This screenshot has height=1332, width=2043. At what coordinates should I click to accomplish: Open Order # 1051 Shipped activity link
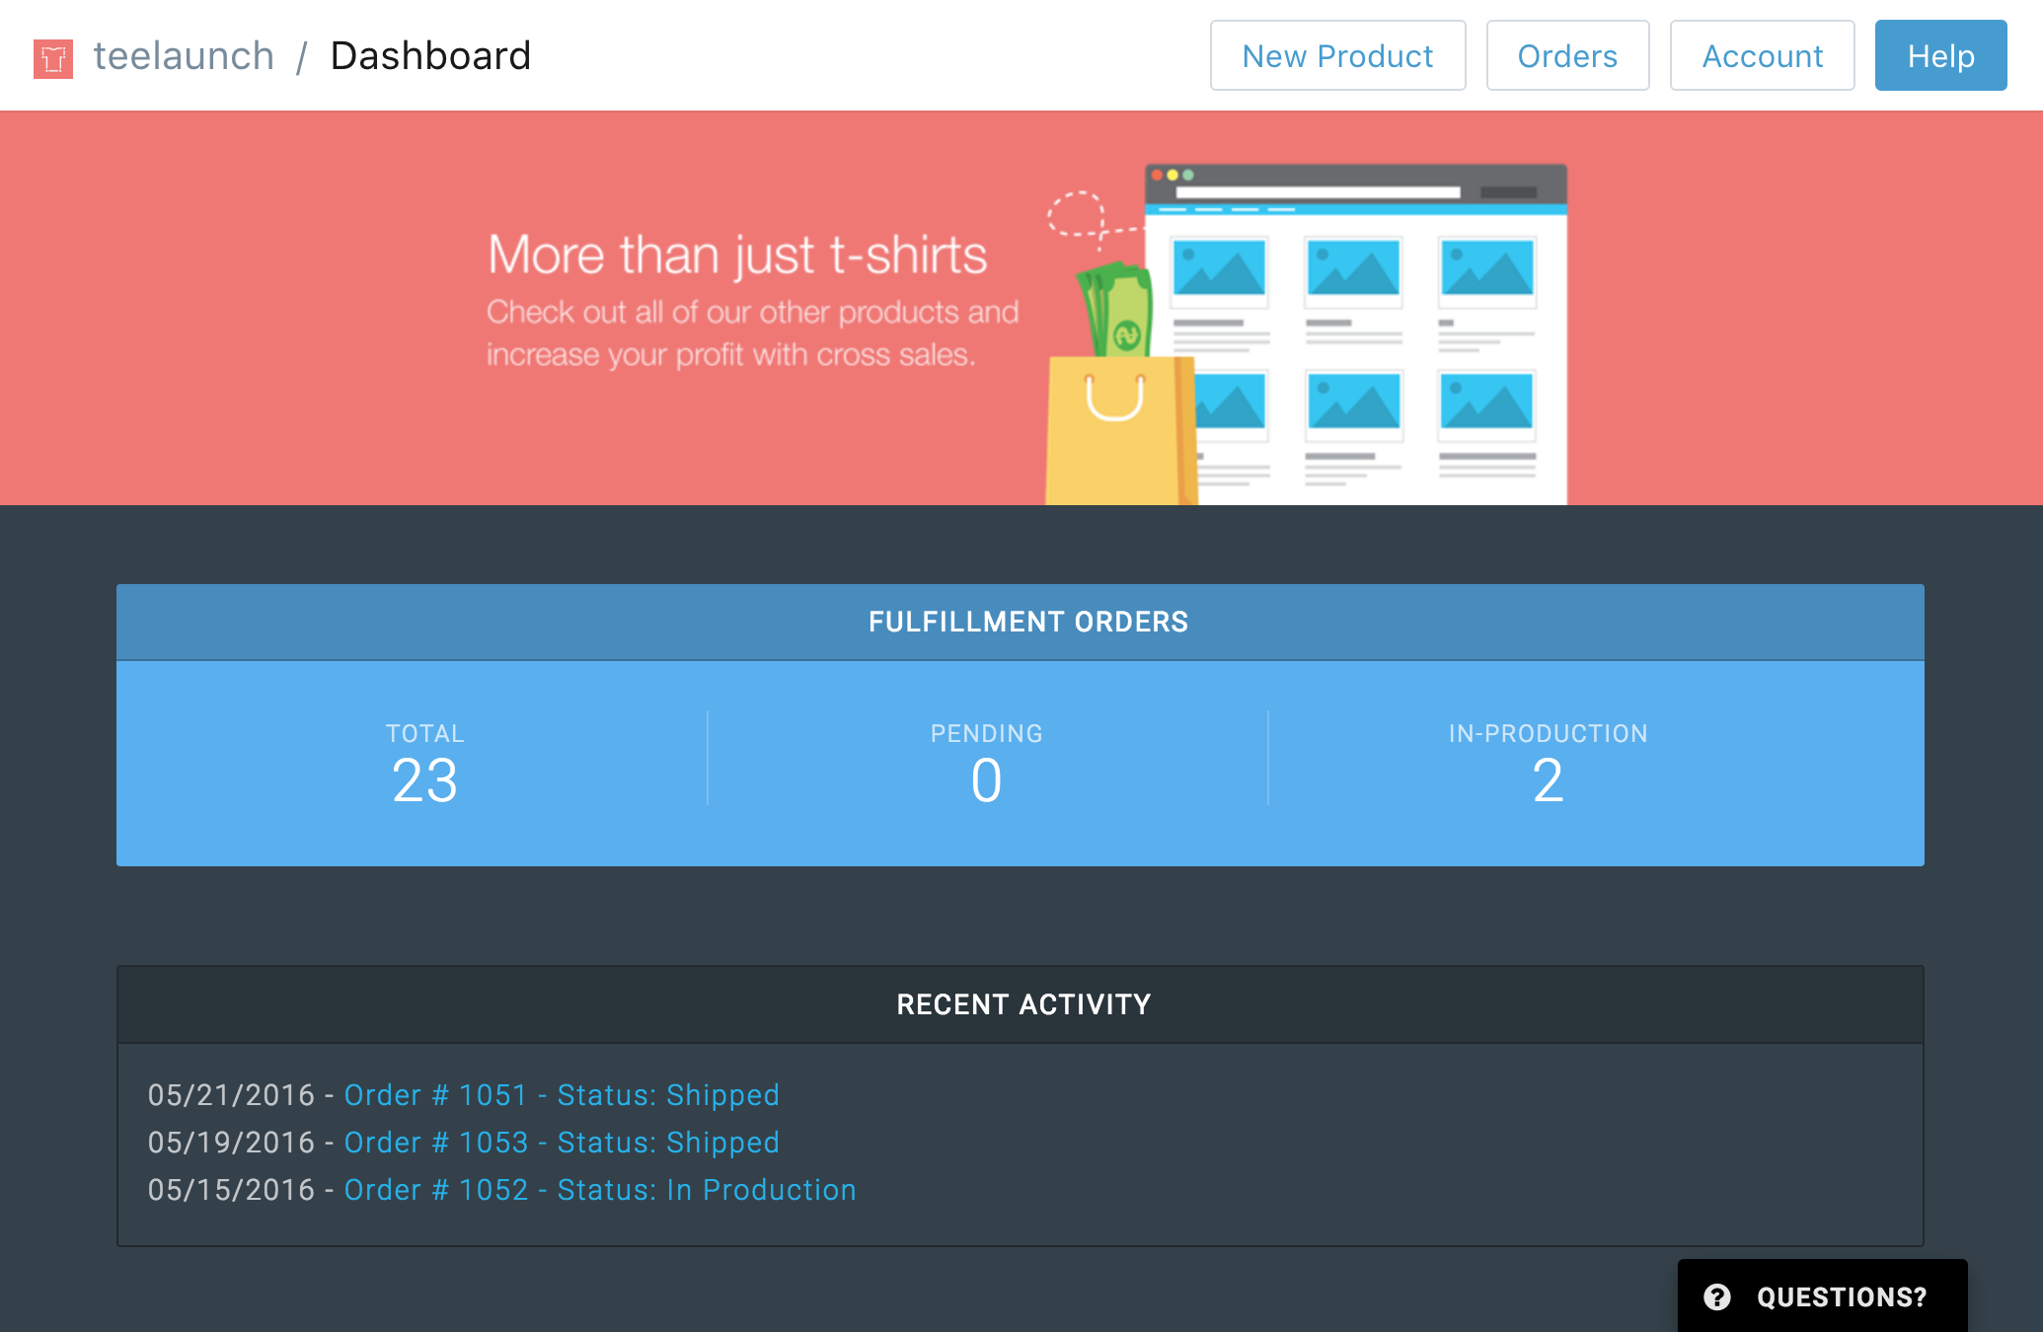click(x=561, y=1095)
